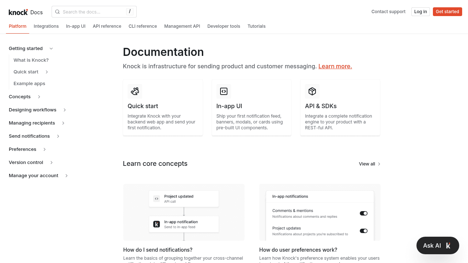This screenshot has height=263, width=468.
Task: Click the Log in button
Action: click(420, 12)
